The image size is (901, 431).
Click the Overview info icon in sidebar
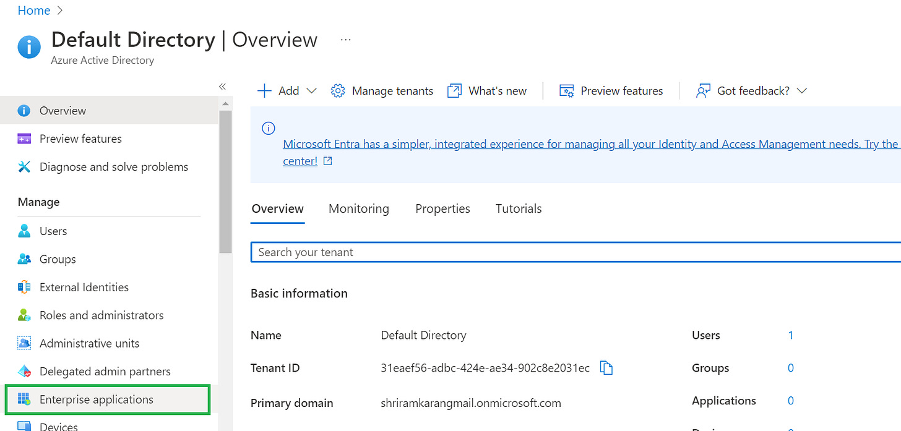click(24, 111)
